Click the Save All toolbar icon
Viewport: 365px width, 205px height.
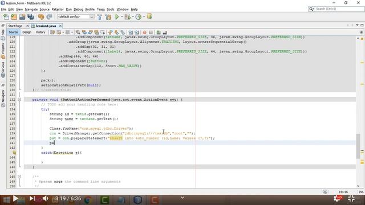pyautogui.click(x=30, y=17)
